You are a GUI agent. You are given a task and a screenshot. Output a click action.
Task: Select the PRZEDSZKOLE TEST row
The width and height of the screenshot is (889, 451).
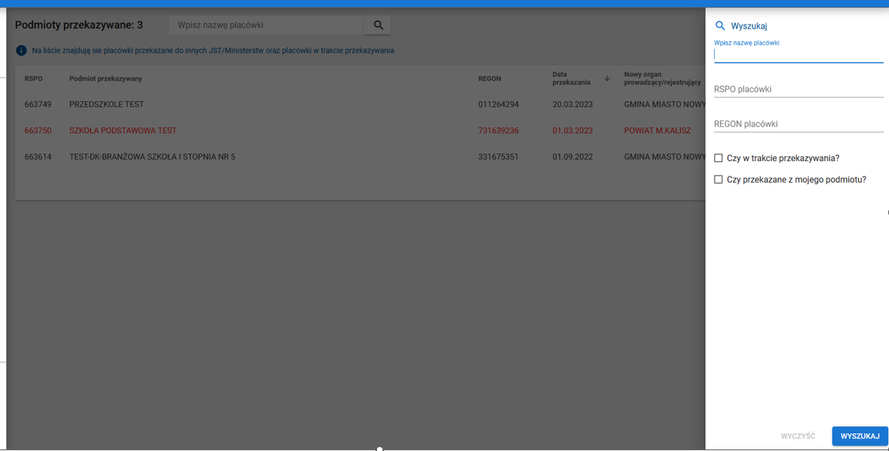(106, 105)
